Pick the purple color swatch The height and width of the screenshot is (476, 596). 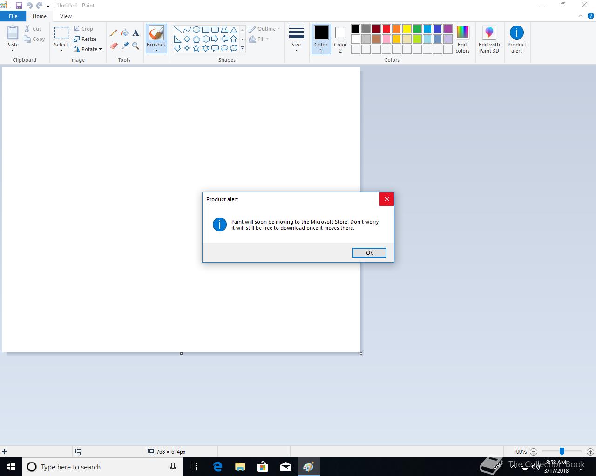(448, 29)
